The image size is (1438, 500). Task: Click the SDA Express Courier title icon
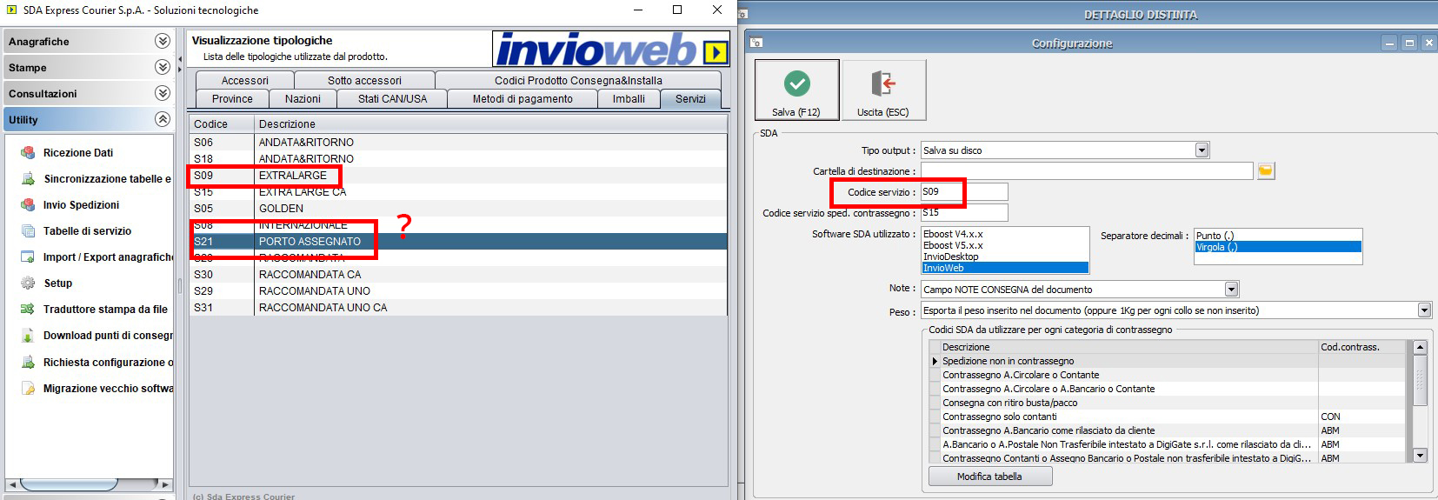tap(11, 10)
